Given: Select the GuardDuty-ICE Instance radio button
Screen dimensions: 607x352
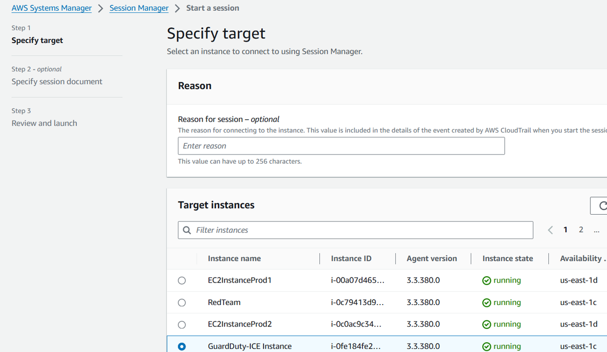Looking at the screenshot, I should point(182,346).
